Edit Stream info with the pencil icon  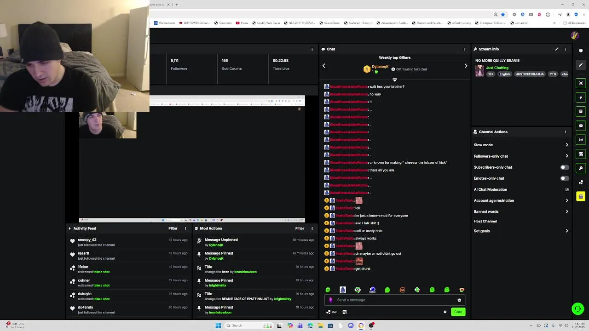556,49
